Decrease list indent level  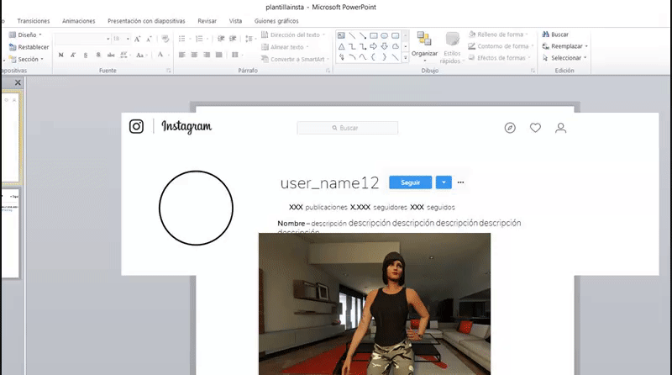pyautogui.click(x=221, y=39)
